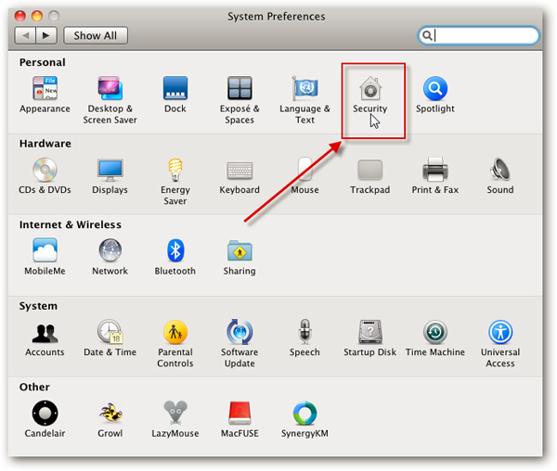This screenshot has width=557, height=471.
Task: Minimize the System Preferences window
Action: 37,16
